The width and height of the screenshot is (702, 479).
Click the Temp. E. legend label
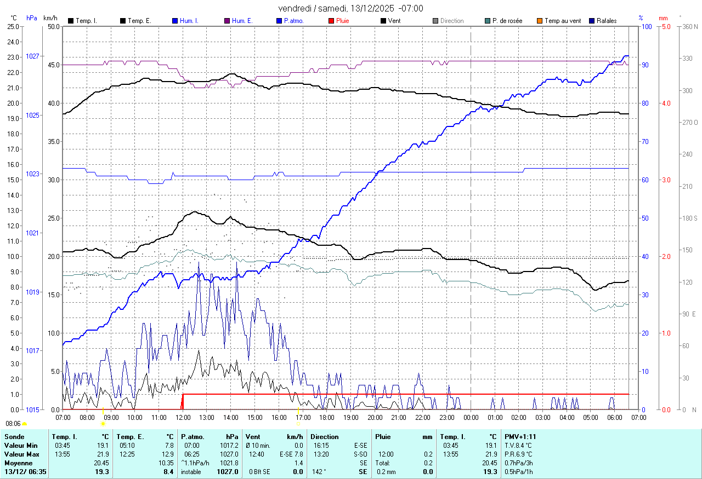(x=139, y=21)
